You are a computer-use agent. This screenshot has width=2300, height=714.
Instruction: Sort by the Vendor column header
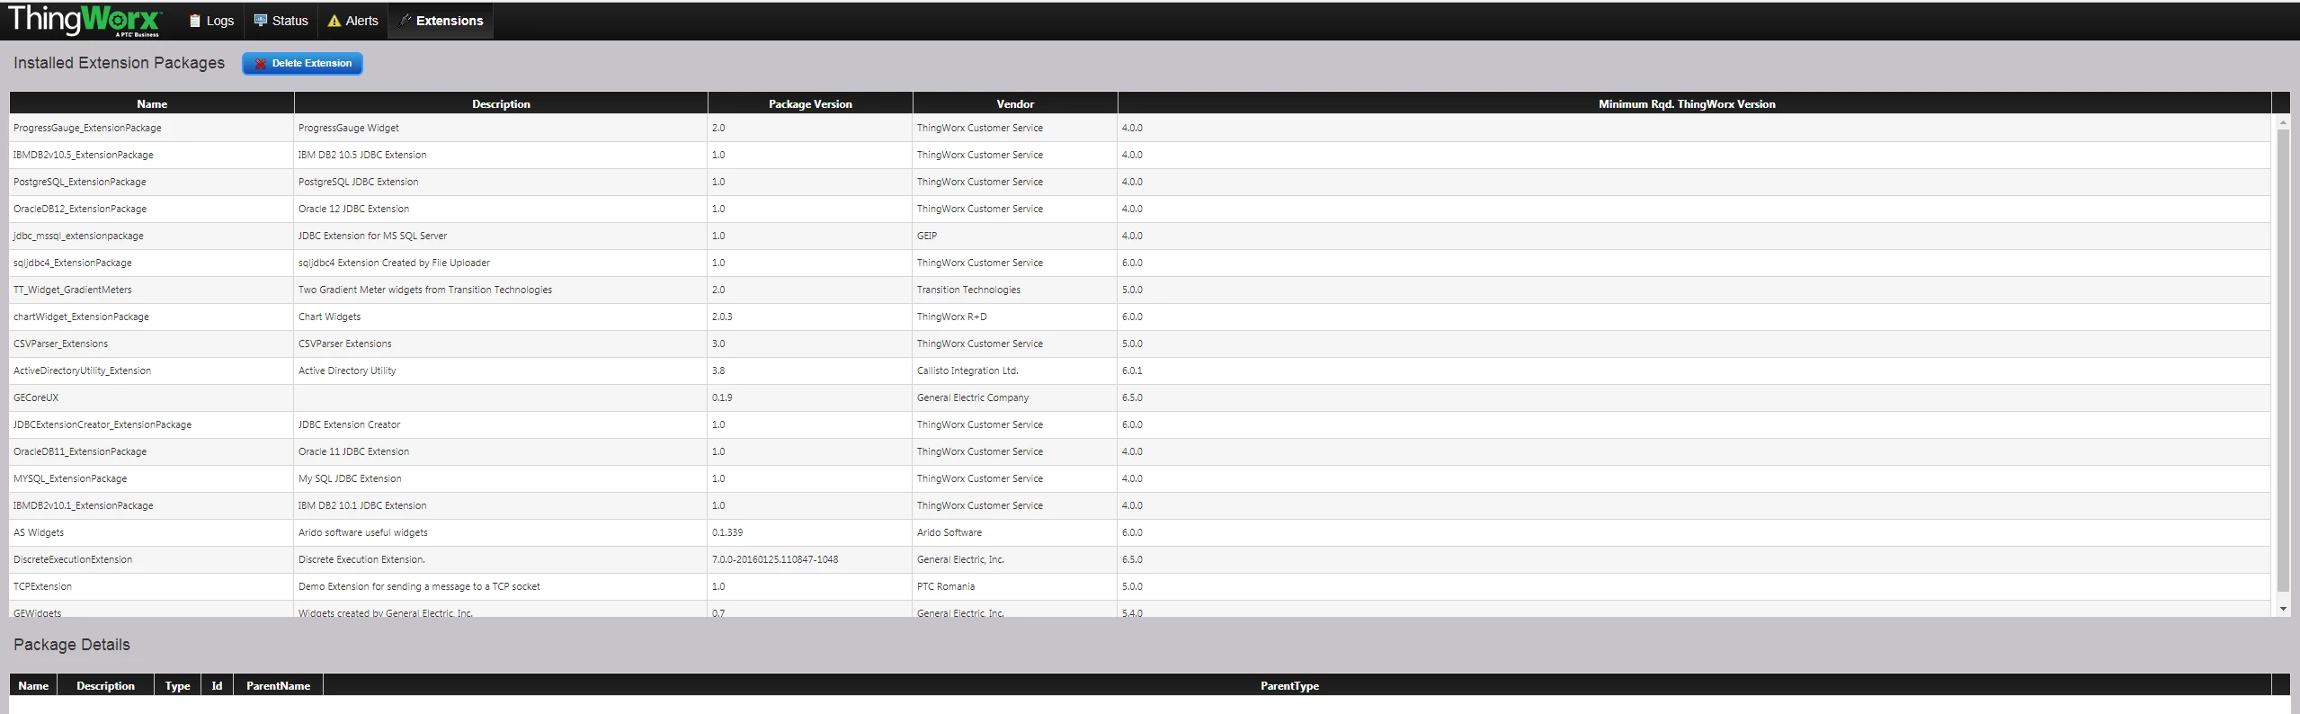(x=1015, y=103)
